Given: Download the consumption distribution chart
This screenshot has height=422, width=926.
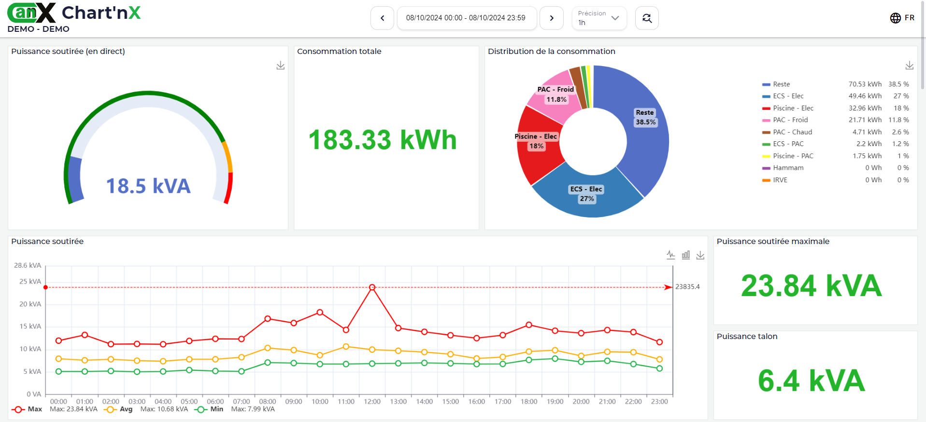Looking at the screenshot, I should click(909, 66).
